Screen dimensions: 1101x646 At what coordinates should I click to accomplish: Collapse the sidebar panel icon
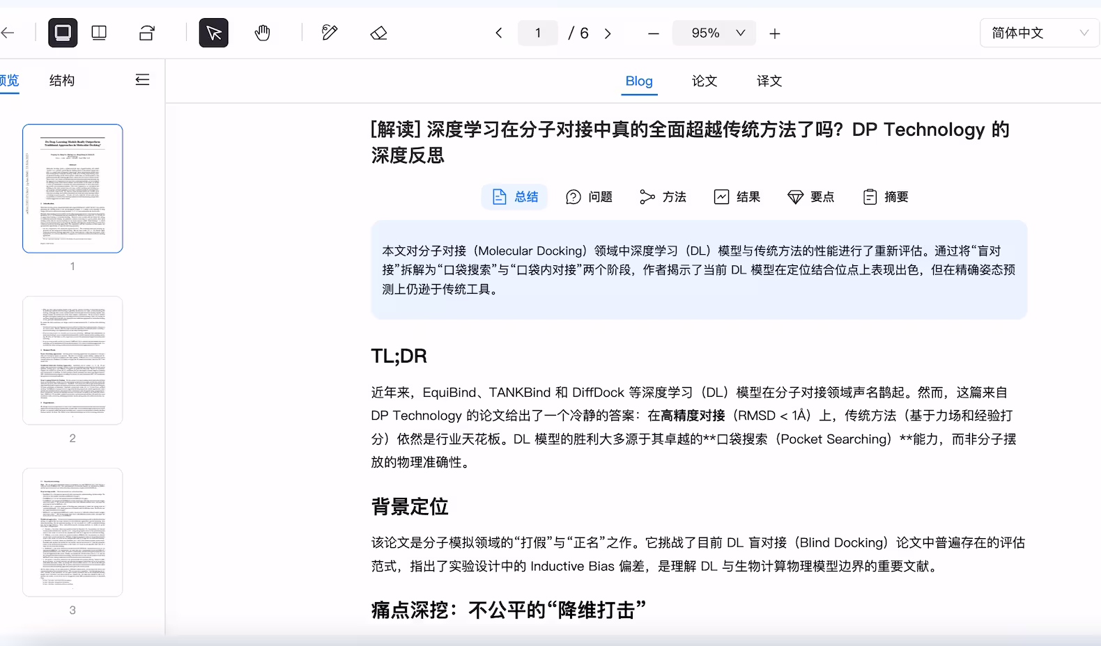[142, 80]
